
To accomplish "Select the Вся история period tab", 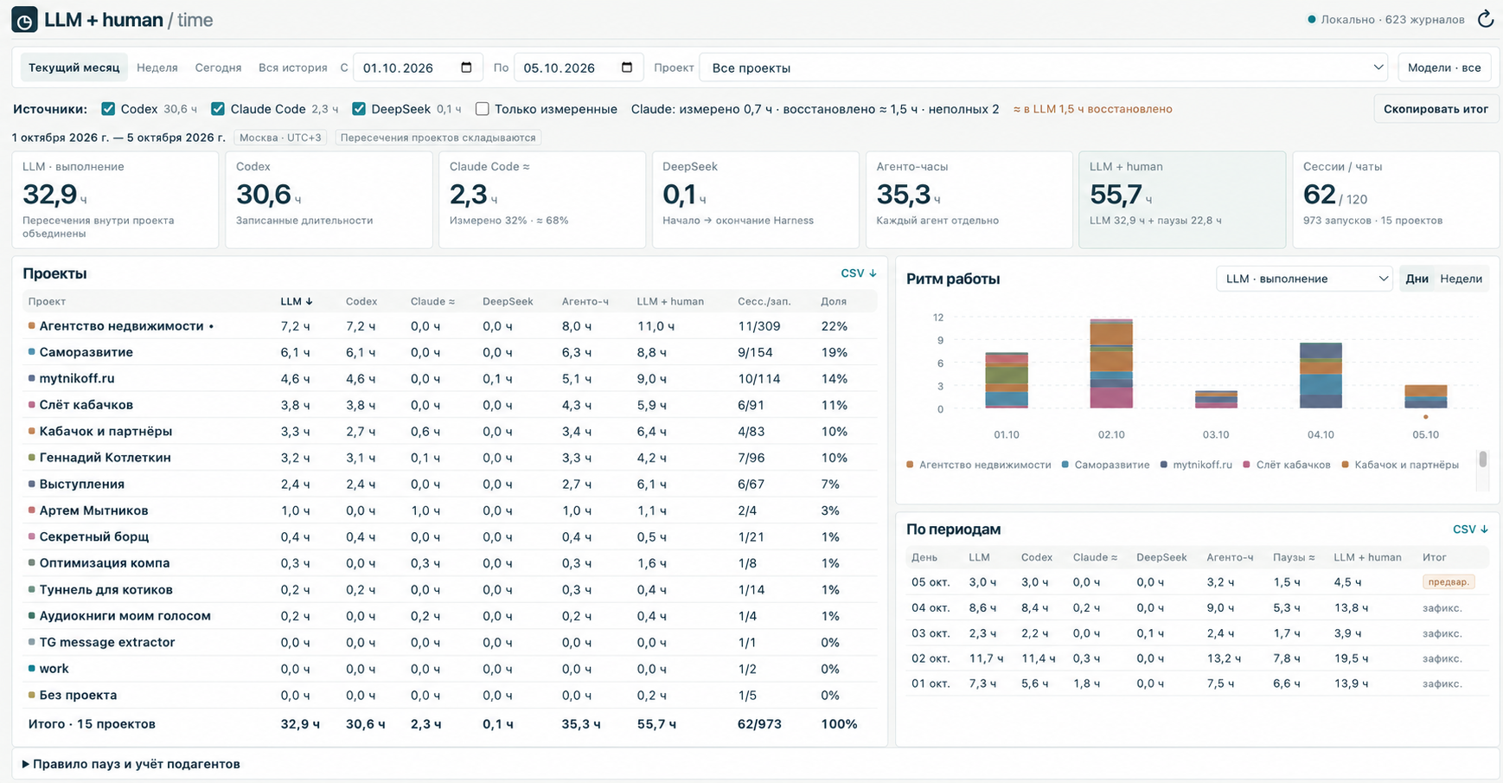I will 293,67.
